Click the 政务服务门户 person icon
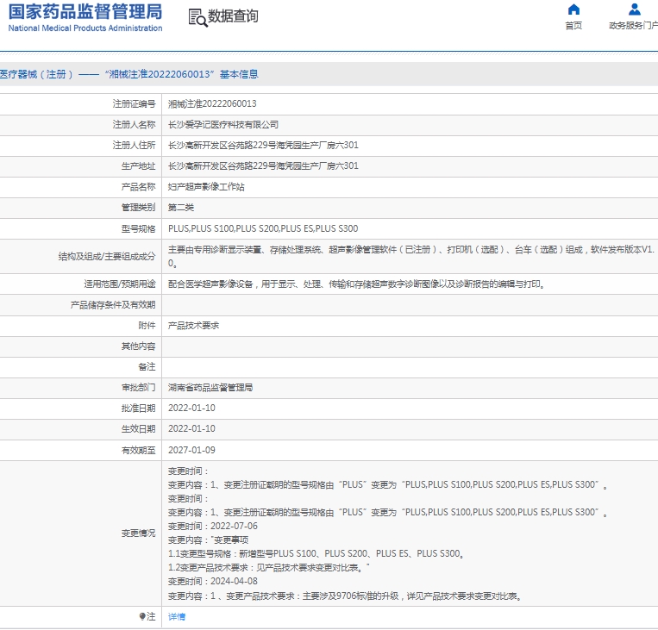 tap(635, 9)
